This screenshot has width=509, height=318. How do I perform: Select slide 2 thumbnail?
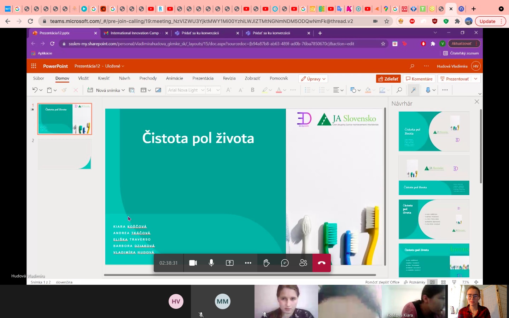click(65, 154)
